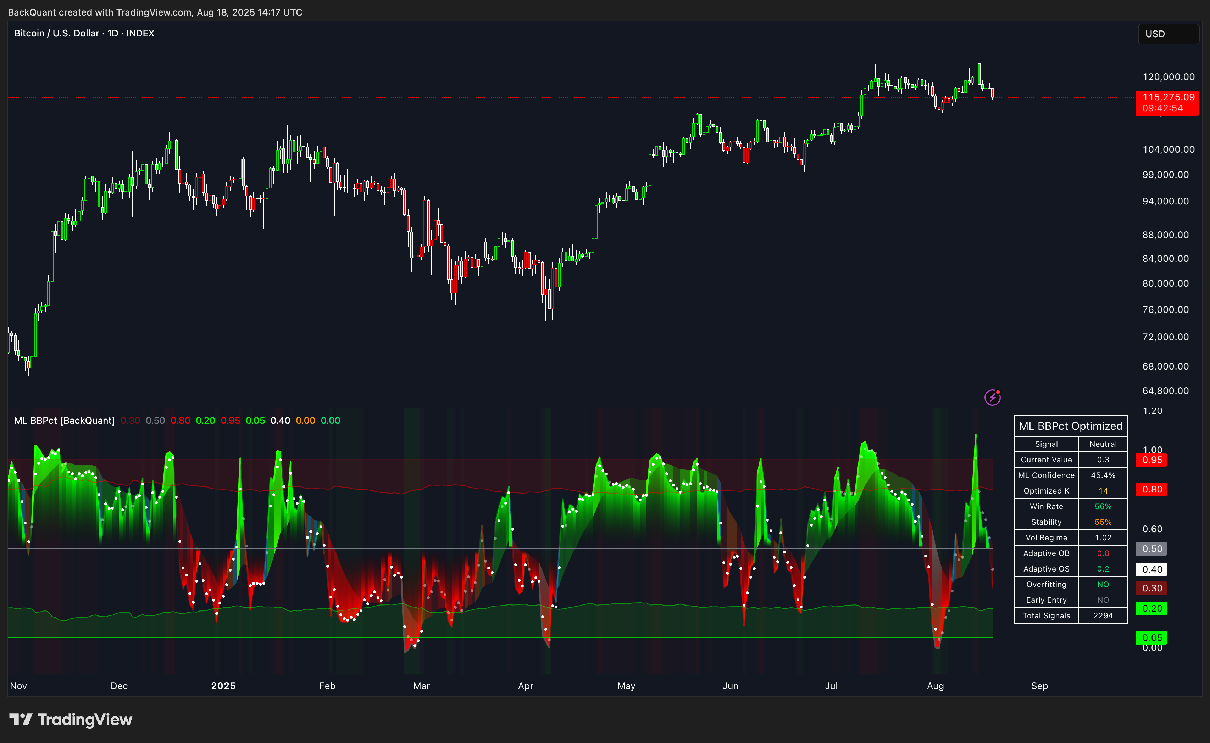This screenshot has height=743, width=1210.
Task: Click the 120,000.00 price axis label
Action: tap(1168, 77)
